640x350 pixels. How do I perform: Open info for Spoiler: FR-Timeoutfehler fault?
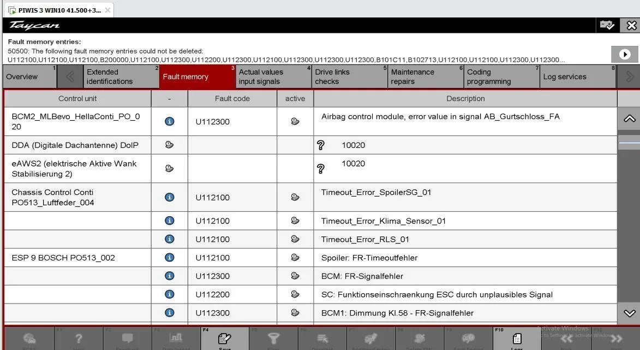[169, 257]
